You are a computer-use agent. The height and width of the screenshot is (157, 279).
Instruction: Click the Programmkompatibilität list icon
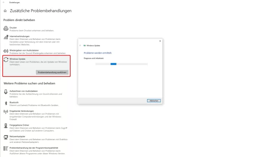tap(6, 148)
